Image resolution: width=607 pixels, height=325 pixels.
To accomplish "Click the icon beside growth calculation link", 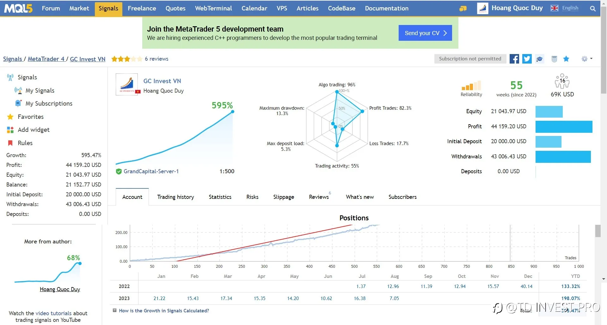I will click(115, 310).
